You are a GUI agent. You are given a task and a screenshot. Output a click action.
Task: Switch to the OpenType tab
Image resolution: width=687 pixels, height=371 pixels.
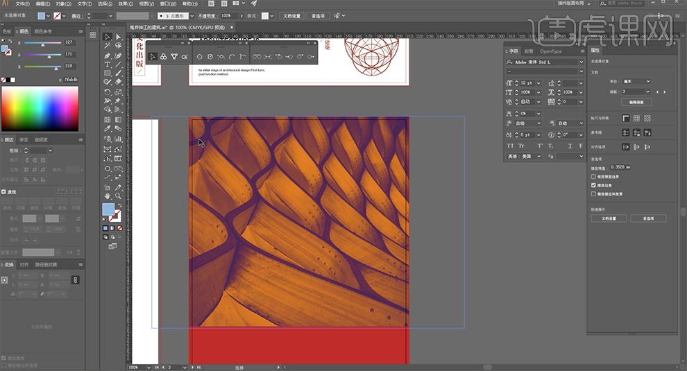[x=551, y=51]
